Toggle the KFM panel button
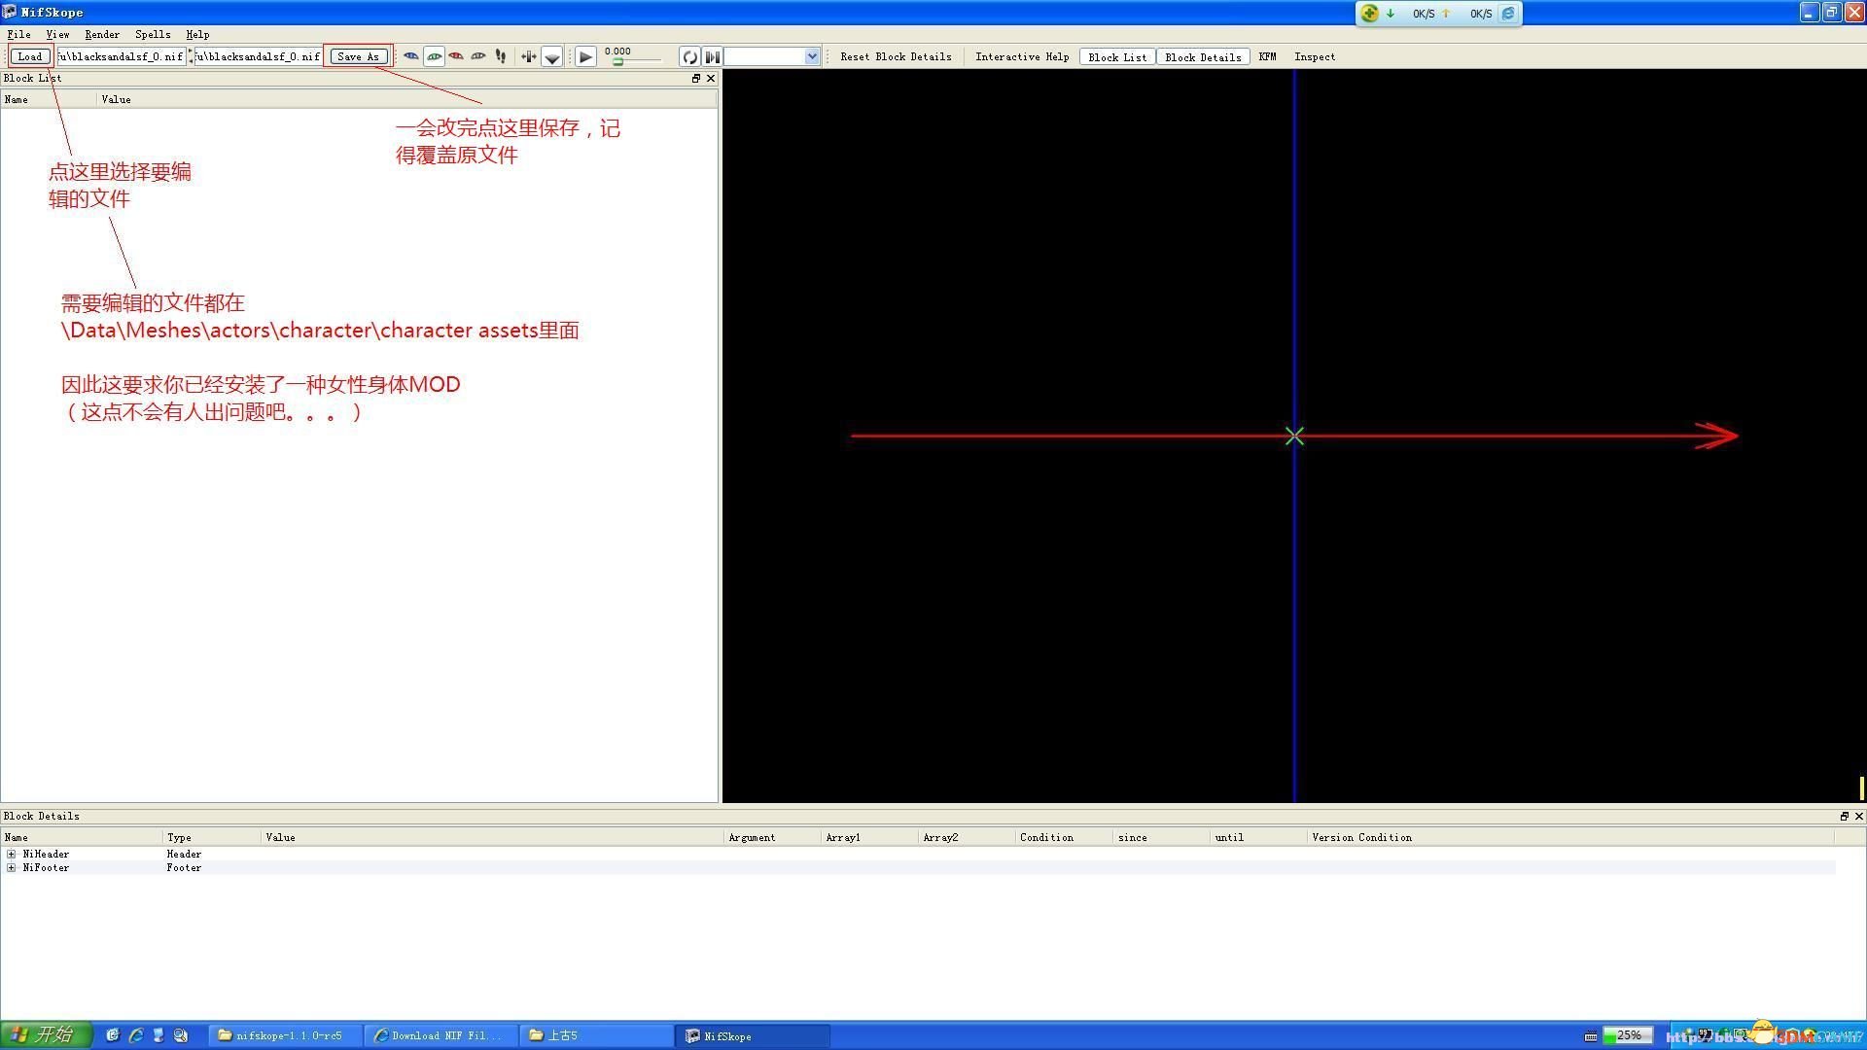1867x1050 pixels. 1267,56
